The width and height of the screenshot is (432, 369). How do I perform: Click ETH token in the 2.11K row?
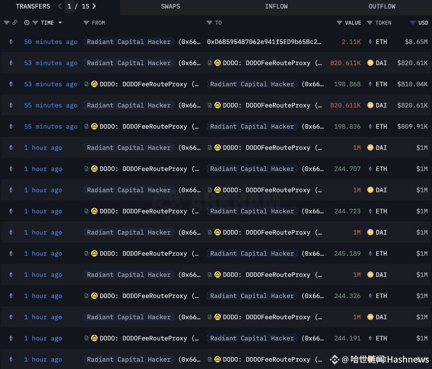(x=381, y=42)
